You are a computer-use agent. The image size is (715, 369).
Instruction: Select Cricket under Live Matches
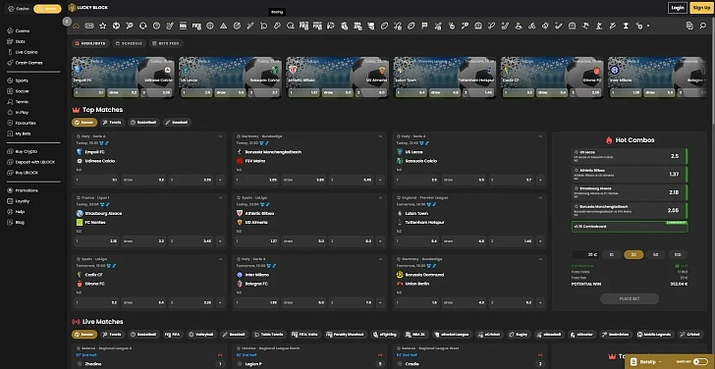(690, 335)
